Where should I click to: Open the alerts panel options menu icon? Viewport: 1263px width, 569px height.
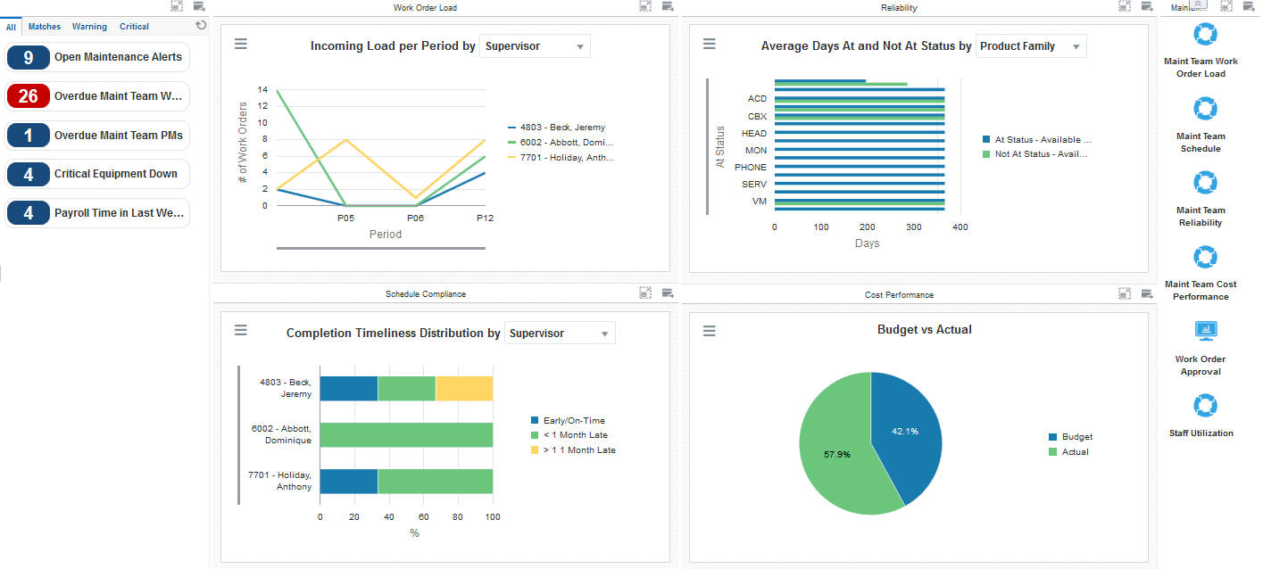pos(198,6)
